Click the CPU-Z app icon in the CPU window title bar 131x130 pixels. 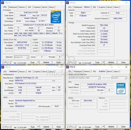[3, 3]
